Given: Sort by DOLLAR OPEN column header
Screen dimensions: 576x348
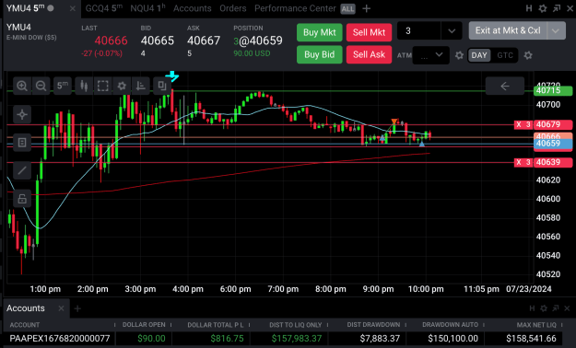Looking at the screenshot, I should (144, 325).
